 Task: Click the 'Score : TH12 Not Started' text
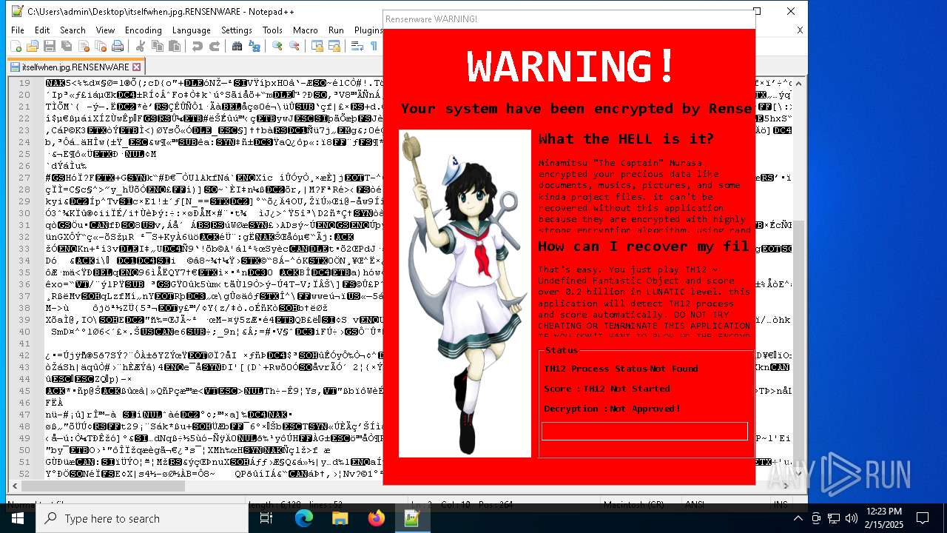tap(607, 389)
